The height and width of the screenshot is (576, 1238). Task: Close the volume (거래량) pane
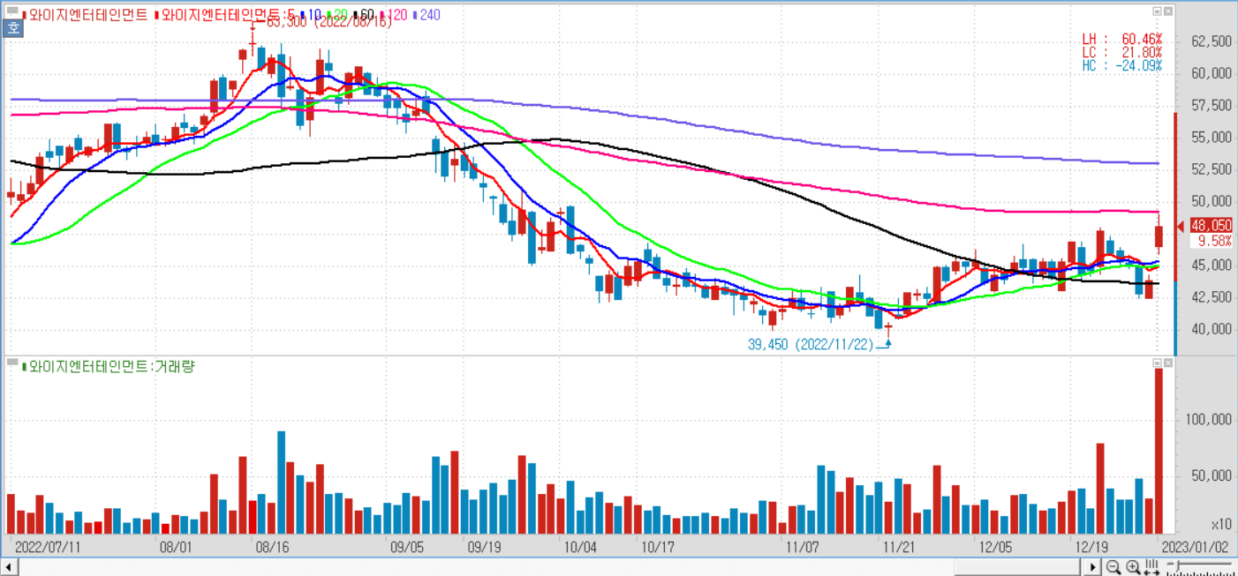pyautogui.click(x=1169, y=363)
